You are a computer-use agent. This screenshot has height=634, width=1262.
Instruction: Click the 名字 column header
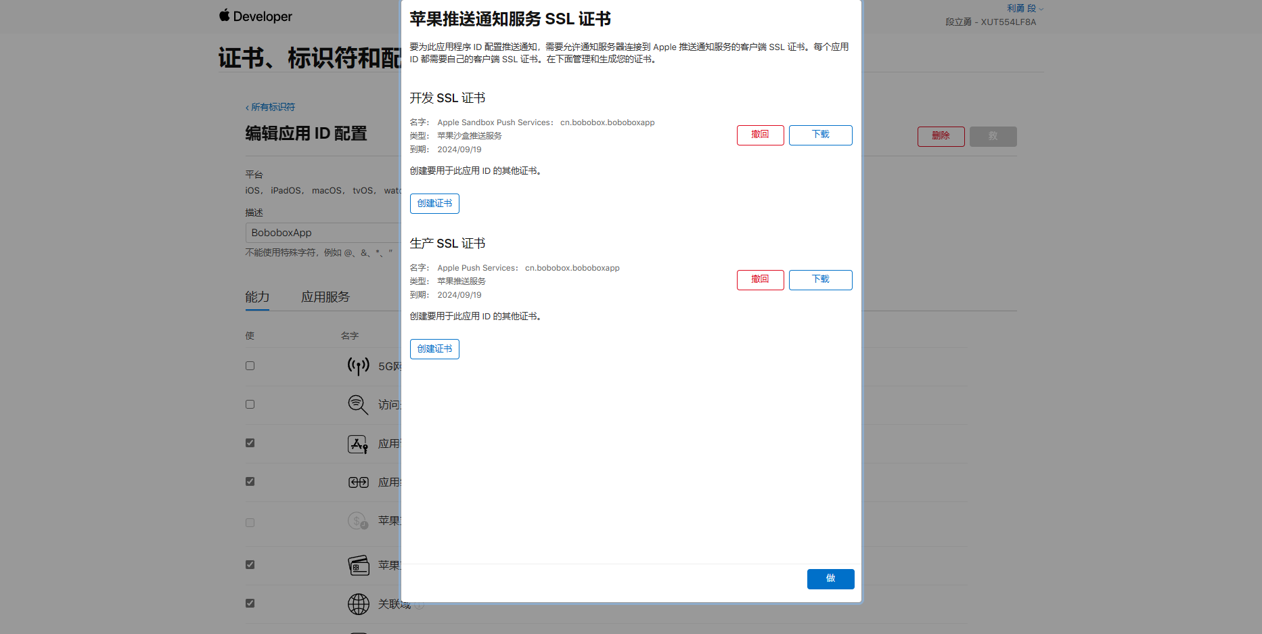point(350,336)
